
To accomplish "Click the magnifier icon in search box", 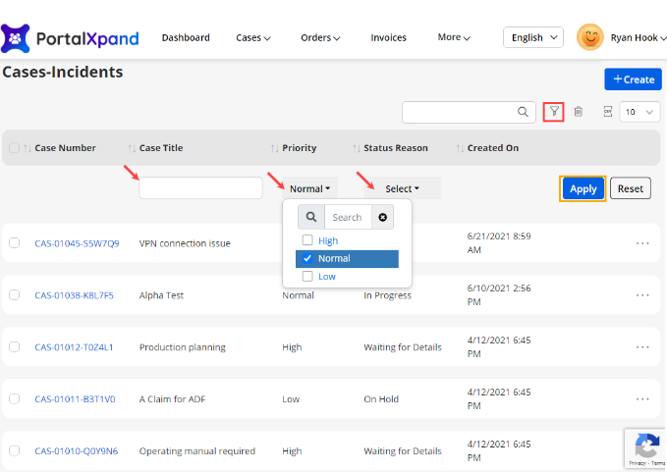I will 524,112.
